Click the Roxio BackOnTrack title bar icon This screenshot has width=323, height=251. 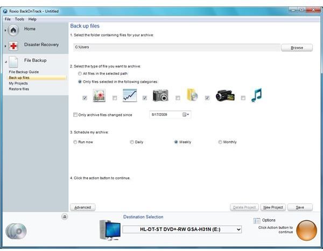5,11
